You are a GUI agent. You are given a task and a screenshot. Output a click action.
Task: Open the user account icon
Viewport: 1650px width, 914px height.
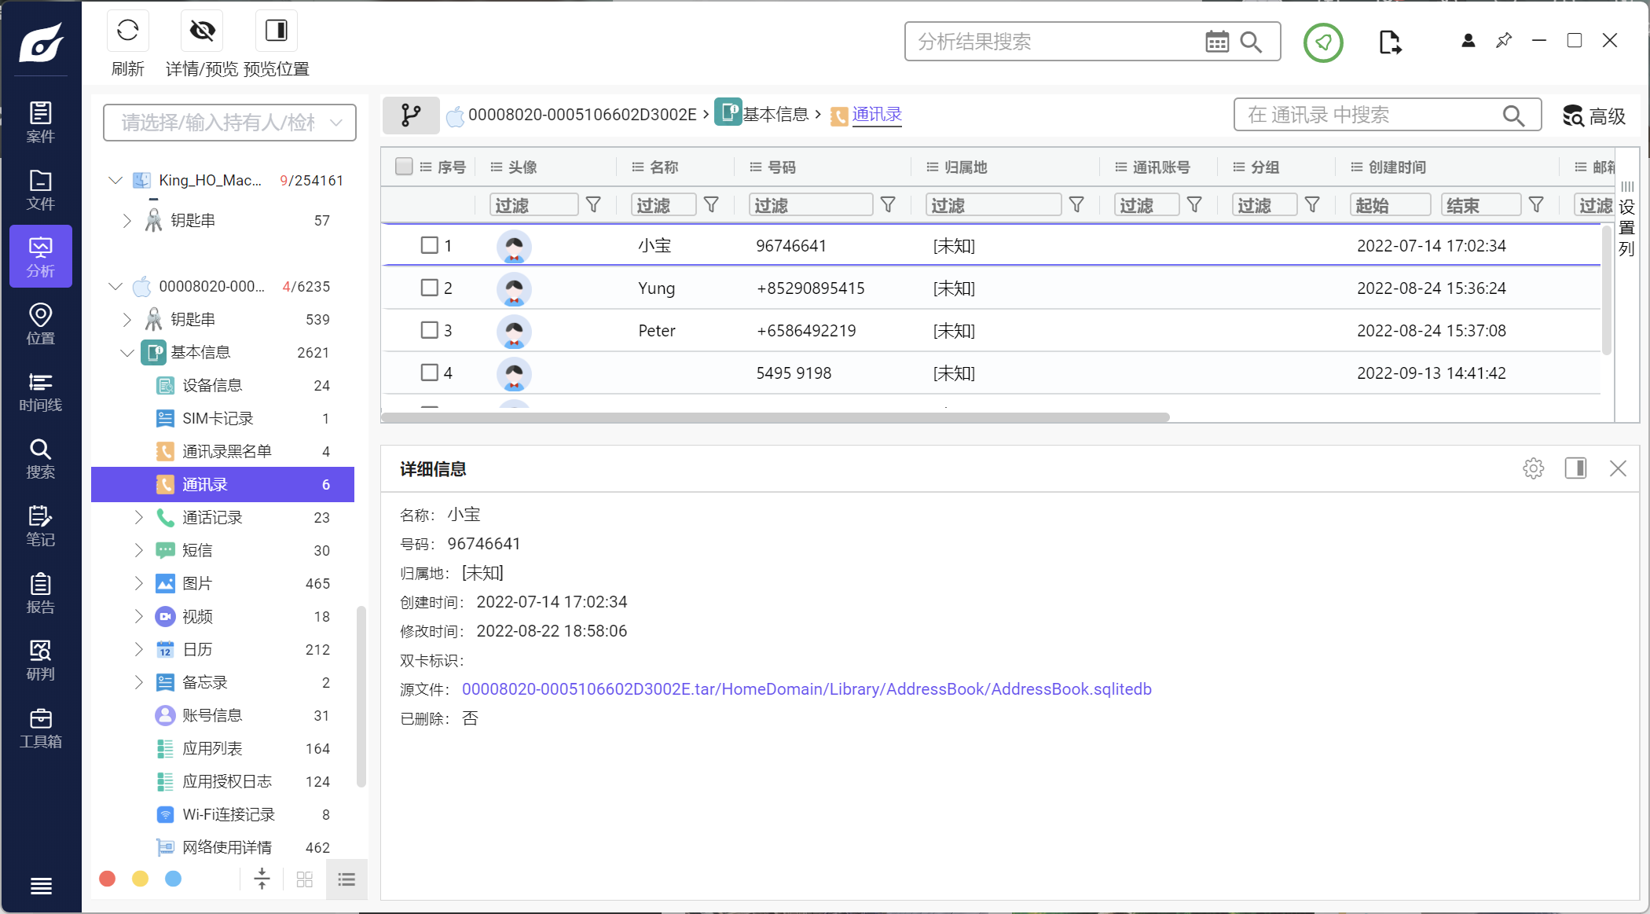tap(1468, 41)
